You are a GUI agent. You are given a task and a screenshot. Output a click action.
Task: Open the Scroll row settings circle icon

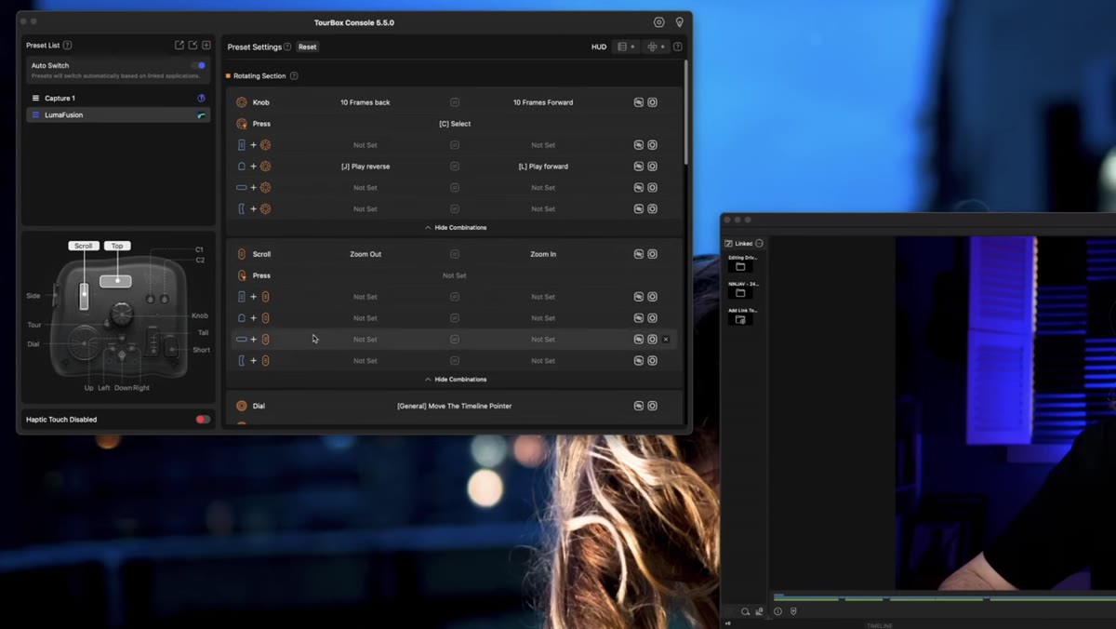click(x=653, y=254)
